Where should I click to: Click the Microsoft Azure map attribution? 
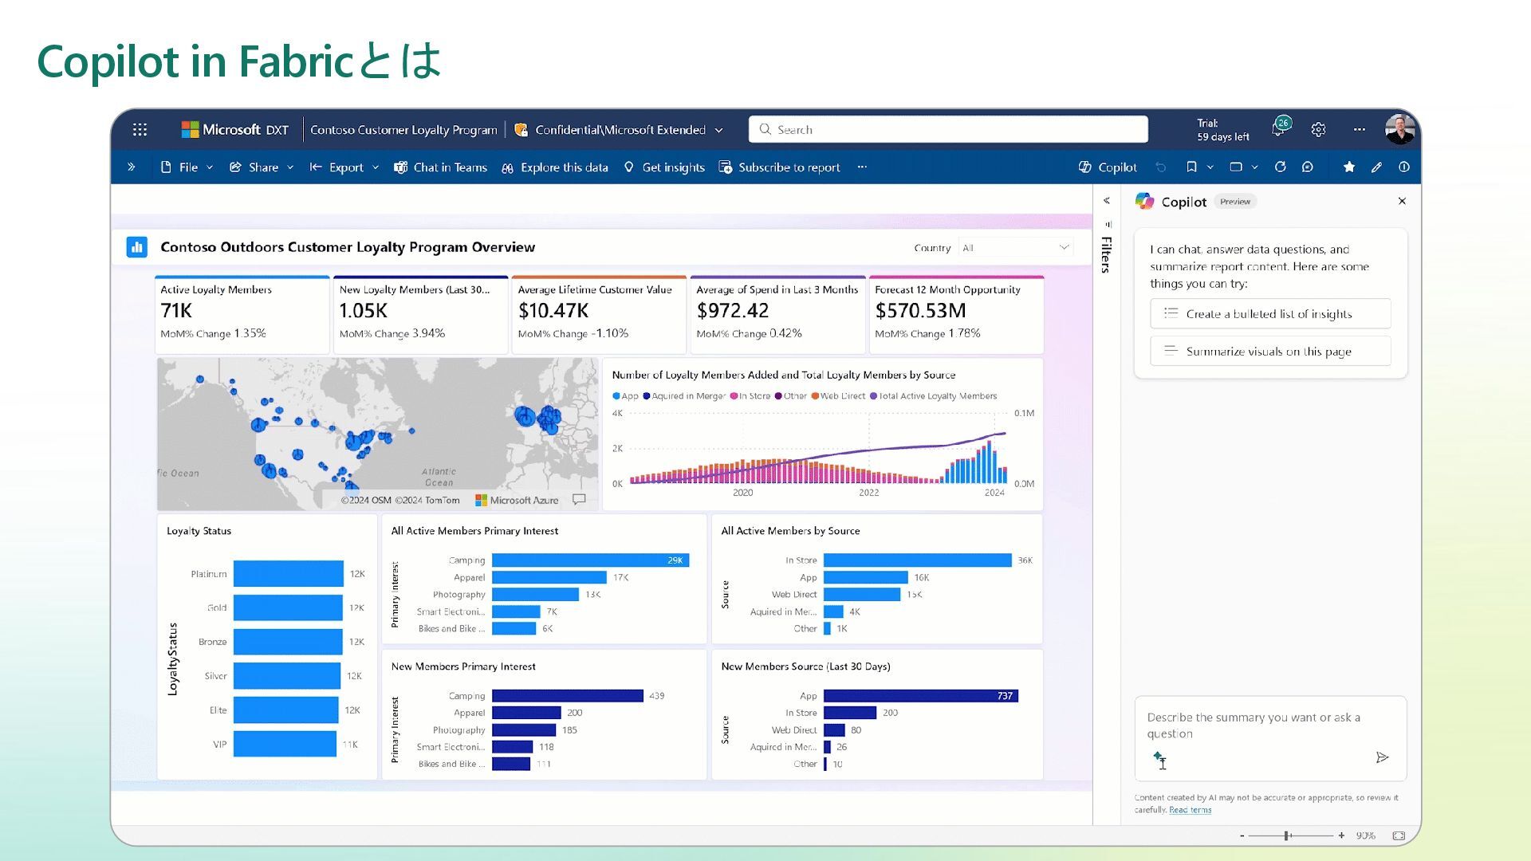tap(517, 500)
